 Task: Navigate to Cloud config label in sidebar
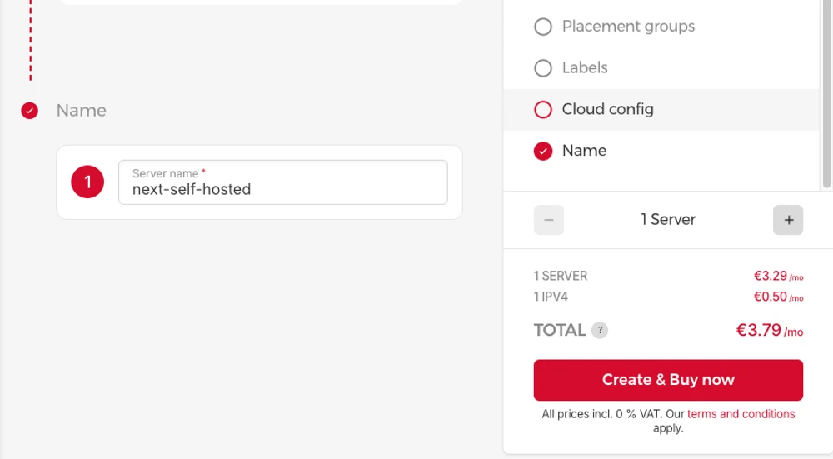pos(607,109)
